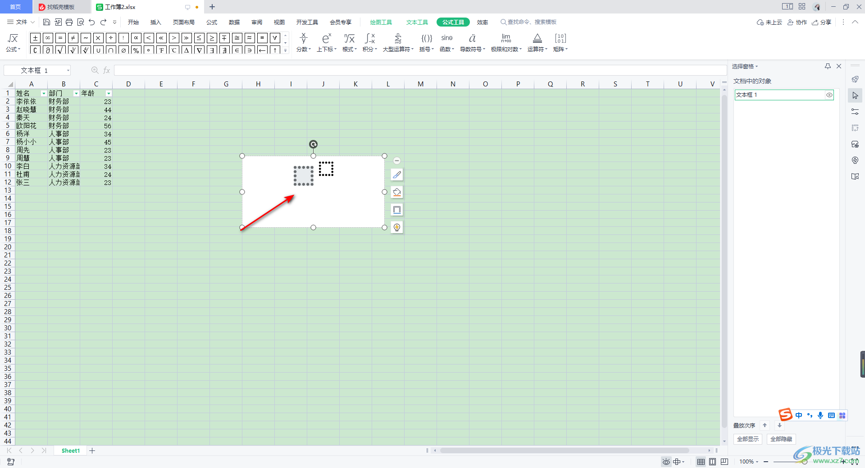The width and height of the screenshot is (865, 468).
Task: Toggle Sogou punctuation mode
Action: pos(810,415)
